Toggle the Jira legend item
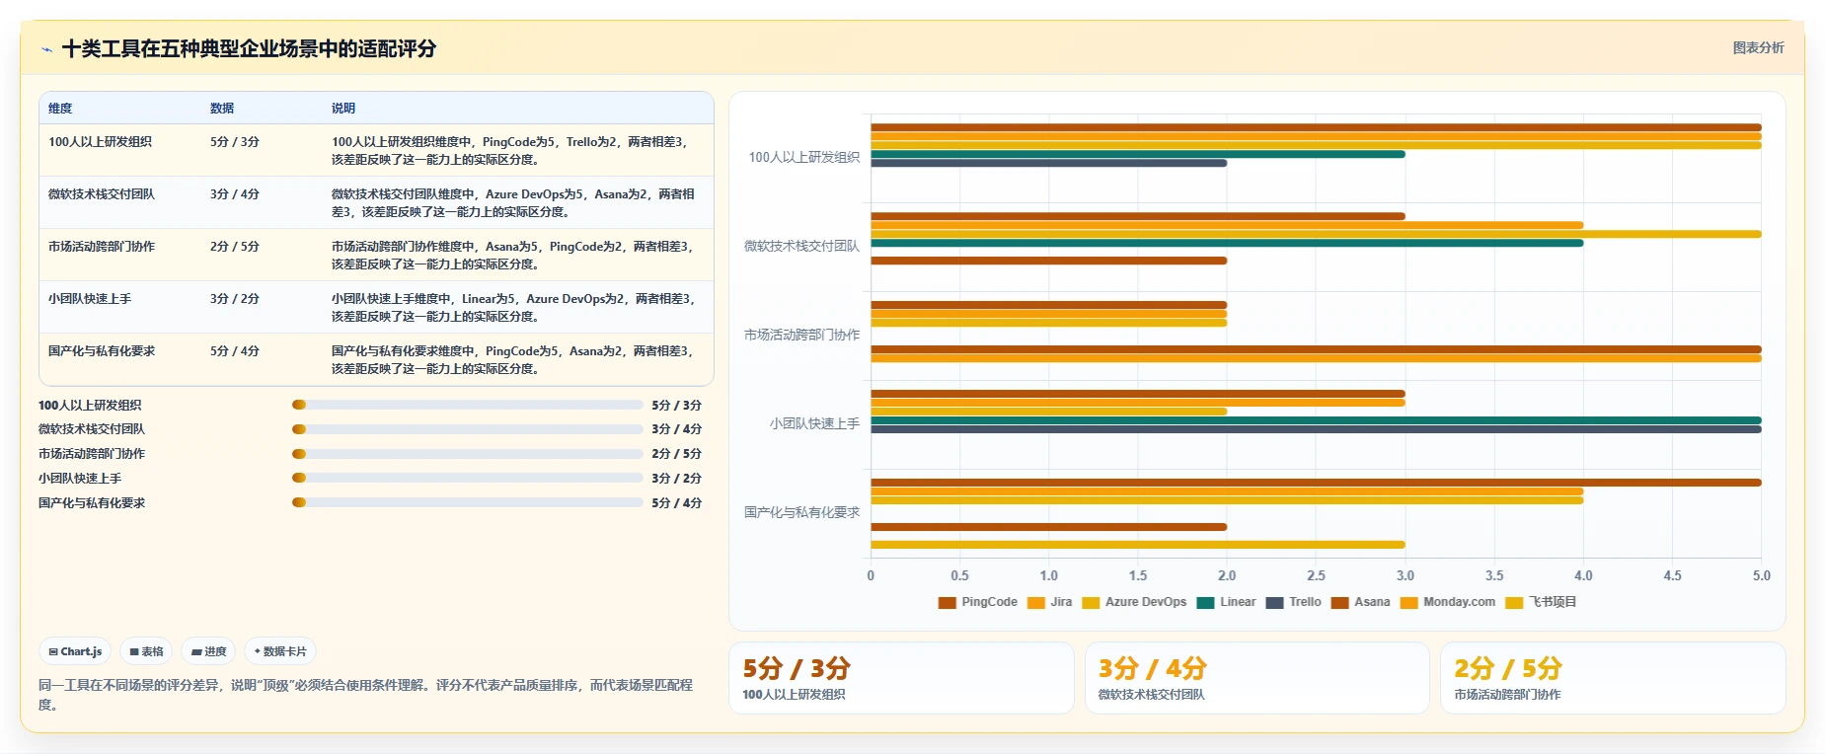This screenshot has height=754, width=1825. (1049, 602)
